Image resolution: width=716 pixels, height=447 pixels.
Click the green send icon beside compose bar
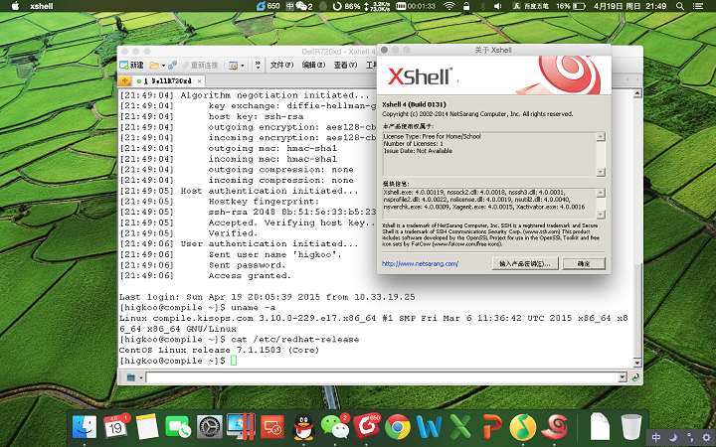635,377
